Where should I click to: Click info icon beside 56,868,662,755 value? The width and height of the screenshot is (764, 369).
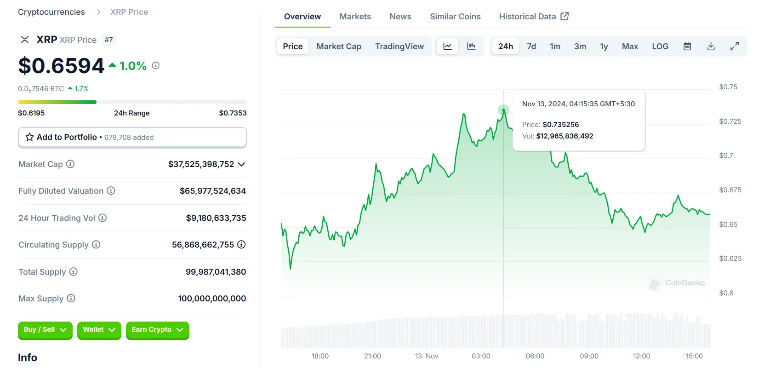[x=241, y=244]
